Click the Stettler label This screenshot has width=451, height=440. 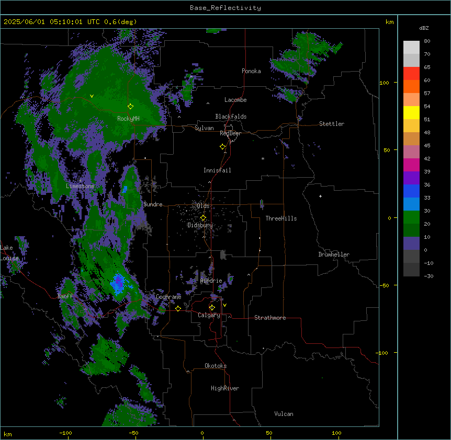click(x=332, y=124)
